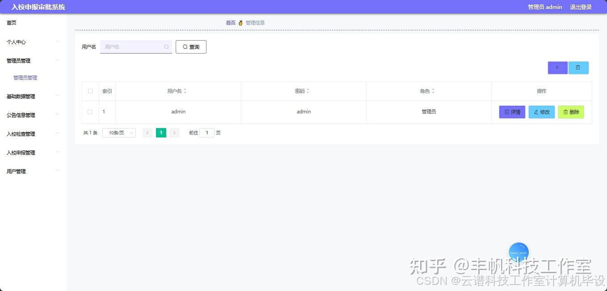Click the 前往 page number input box
Image resolution: width=607 pixels, height=291 pixels.
[207, 133]
